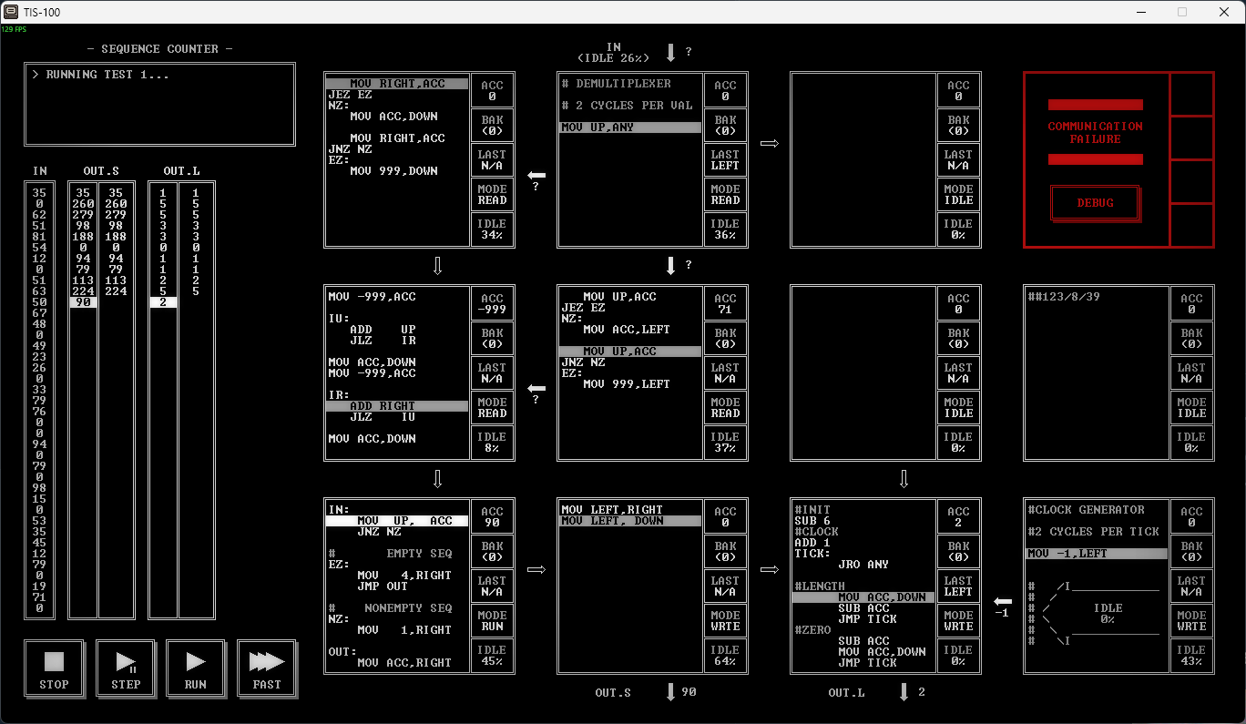Select the '#LENGTH' comment line
The image size is (1246, 724).
(820, 586)
